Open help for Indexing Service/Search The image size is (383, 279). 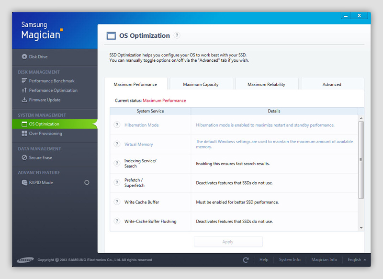tap(117, 163)
